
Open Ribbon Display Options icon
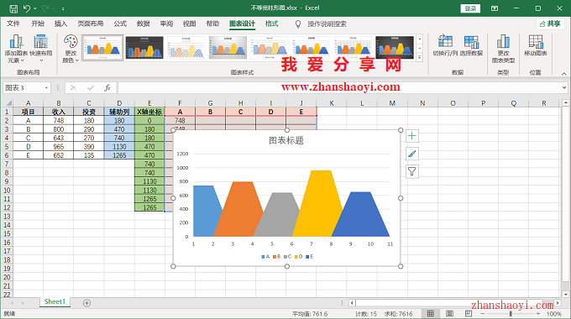pos(495,8)
